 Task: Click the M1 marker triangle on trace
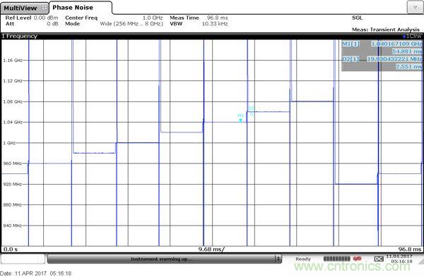tap(240, 121)
